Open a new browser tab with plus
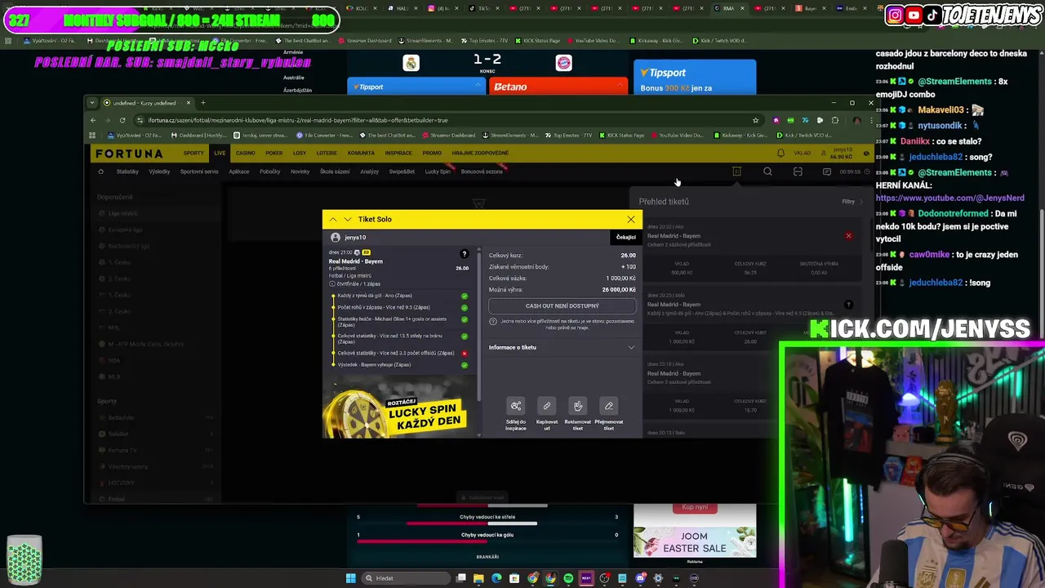The width and height of the screenshot is (1045, 588). pyautogui.click(x=203, y=103)
